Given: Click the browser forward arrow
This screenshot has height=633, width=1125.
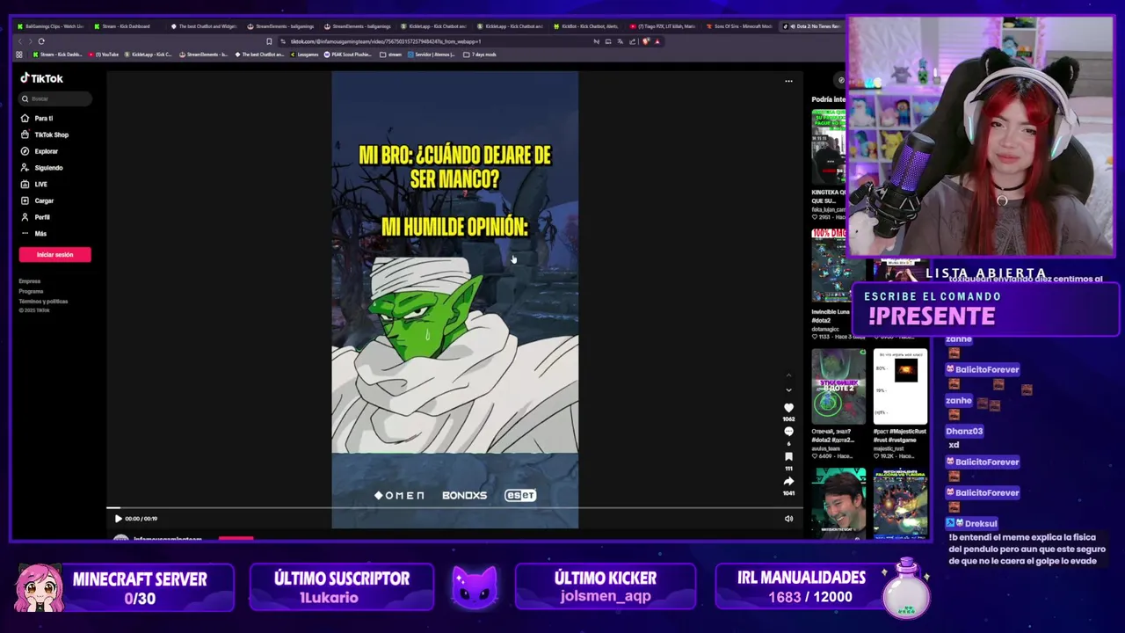Looking at the screenshot, I should [30, 41].
